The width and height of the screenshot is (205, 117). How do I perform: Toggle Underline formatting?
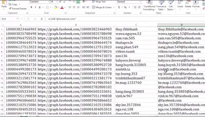click(39, 7)
